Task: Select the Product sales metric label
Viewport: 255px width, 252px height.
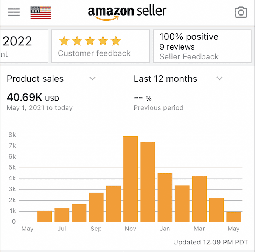Action: (x=35, y=79)
